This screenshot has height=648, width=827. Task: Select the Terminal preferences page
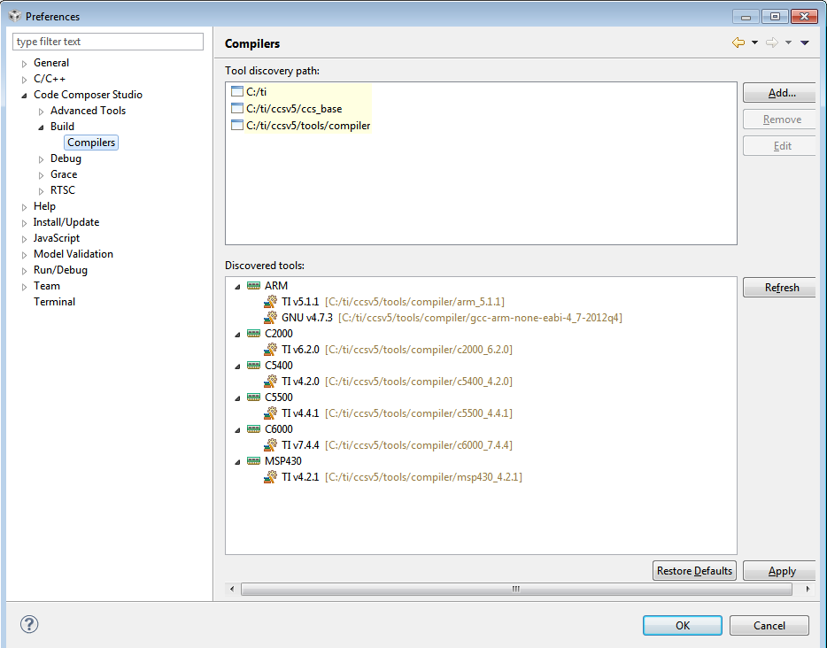[x=54, y=302]
